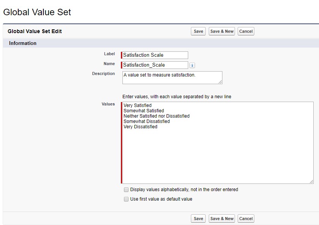Click the Description box resize handle
319x225 pixels.
point(220,82)
